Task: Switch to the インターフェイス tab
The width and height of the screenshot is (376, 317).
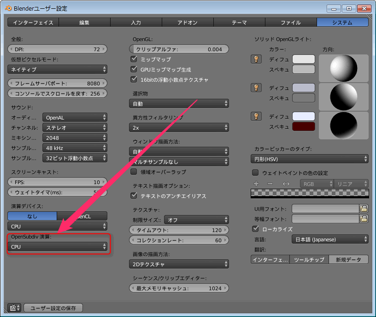Action: tap(33, 22)
